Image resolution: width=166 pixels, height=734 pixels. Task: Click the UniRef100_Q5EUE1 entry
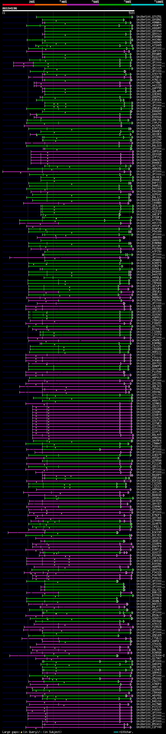[x=149, y=292]
